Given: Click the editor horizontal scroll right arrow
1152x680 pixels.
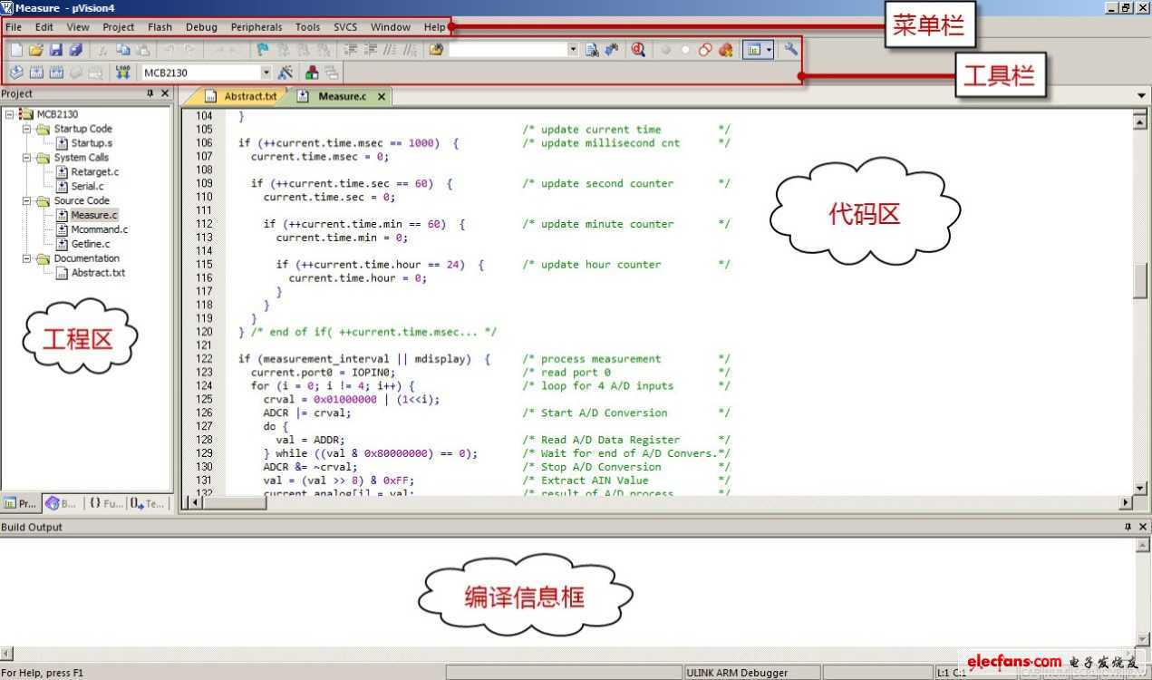Looking at the screenshot, I should [x=1127, y=501].
